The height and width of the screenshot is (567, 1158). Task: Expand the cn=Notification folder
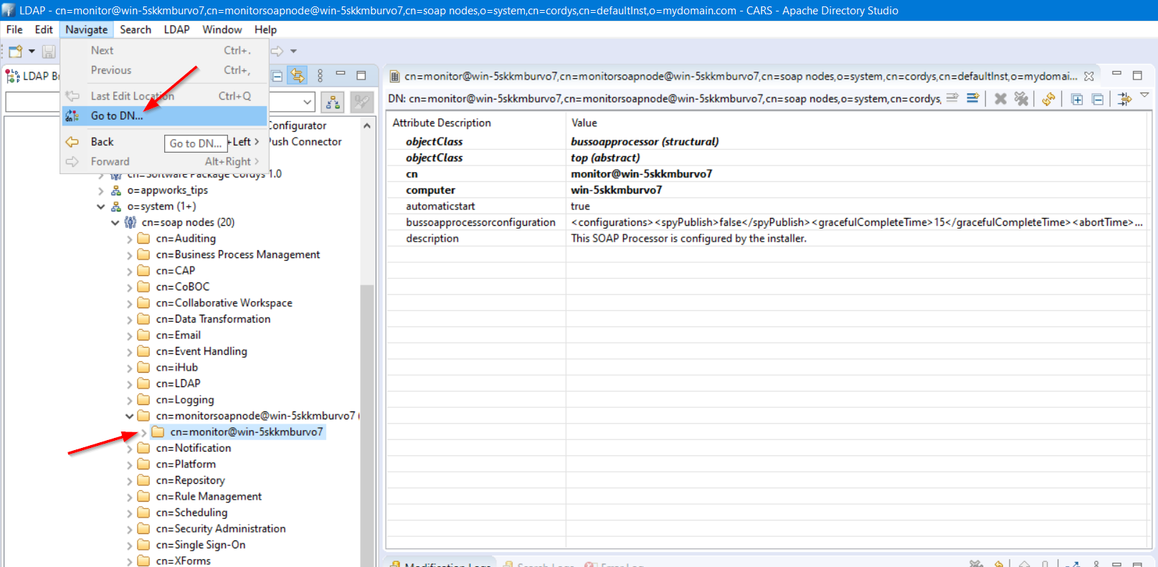pyautogui.click(x=130, y=449)
